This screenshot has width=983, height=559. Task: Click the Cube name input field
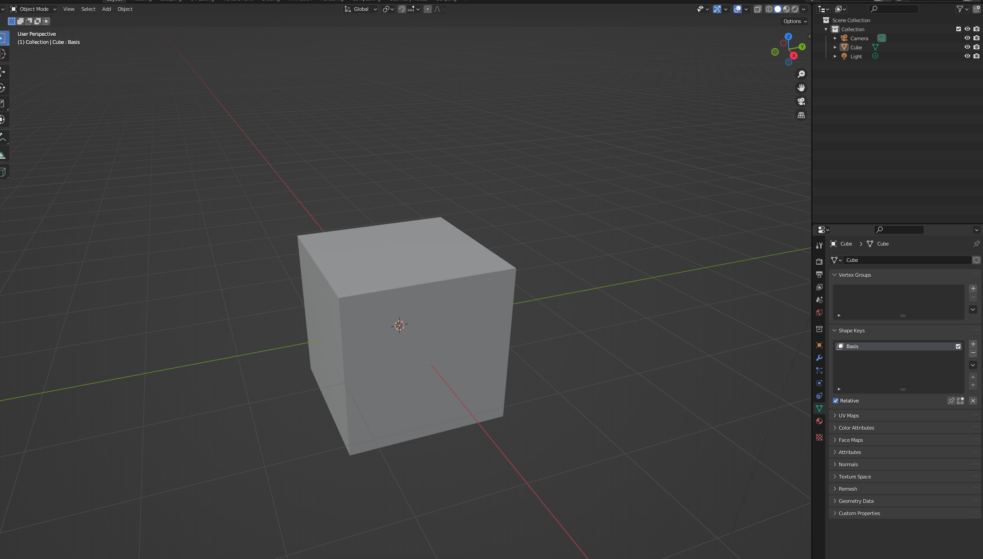point(907,260)
